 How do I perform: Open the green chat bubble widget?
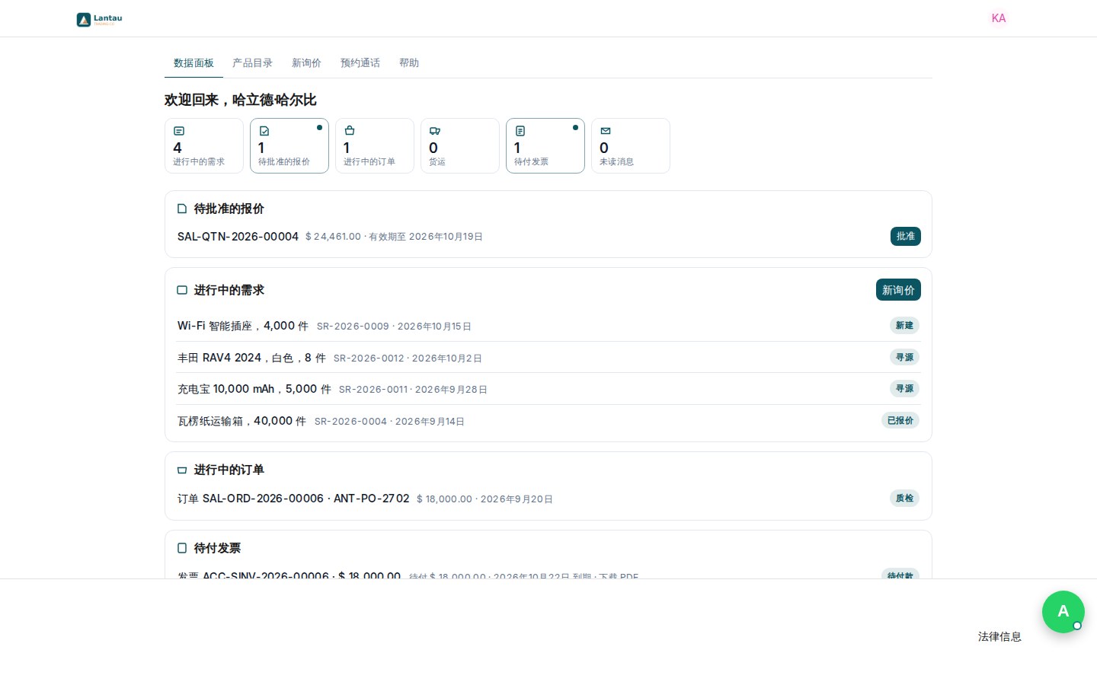pos(1063,612)
